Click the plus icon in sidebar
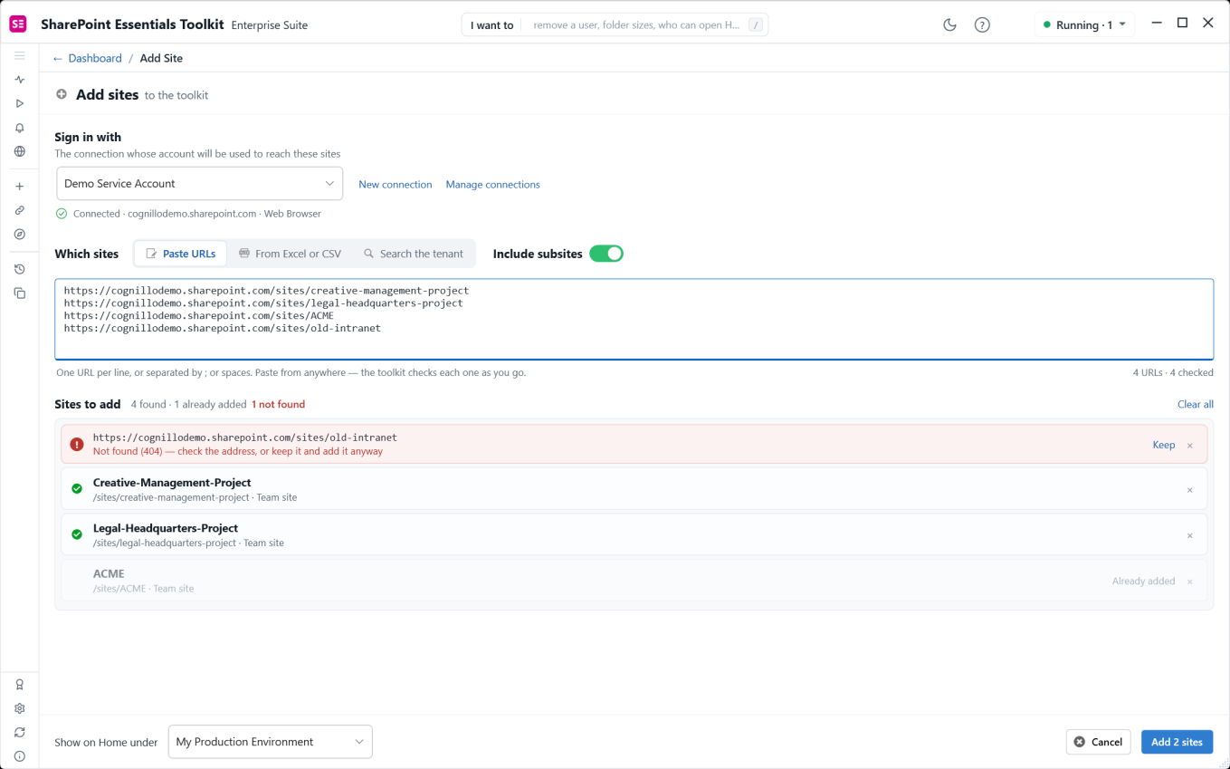1230x769 pixels. coord(19,187)
